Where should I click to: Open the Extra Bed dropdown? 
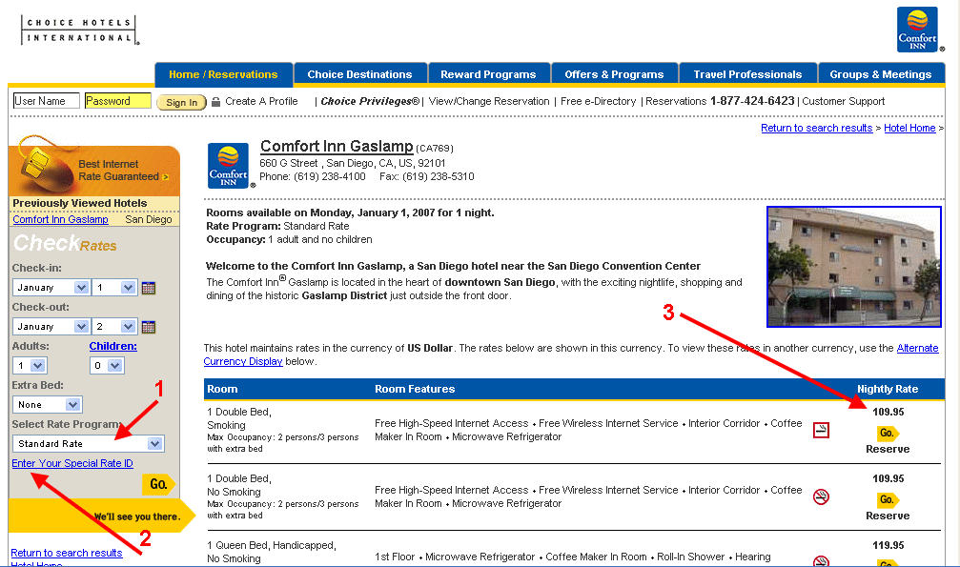coord(47,405)
